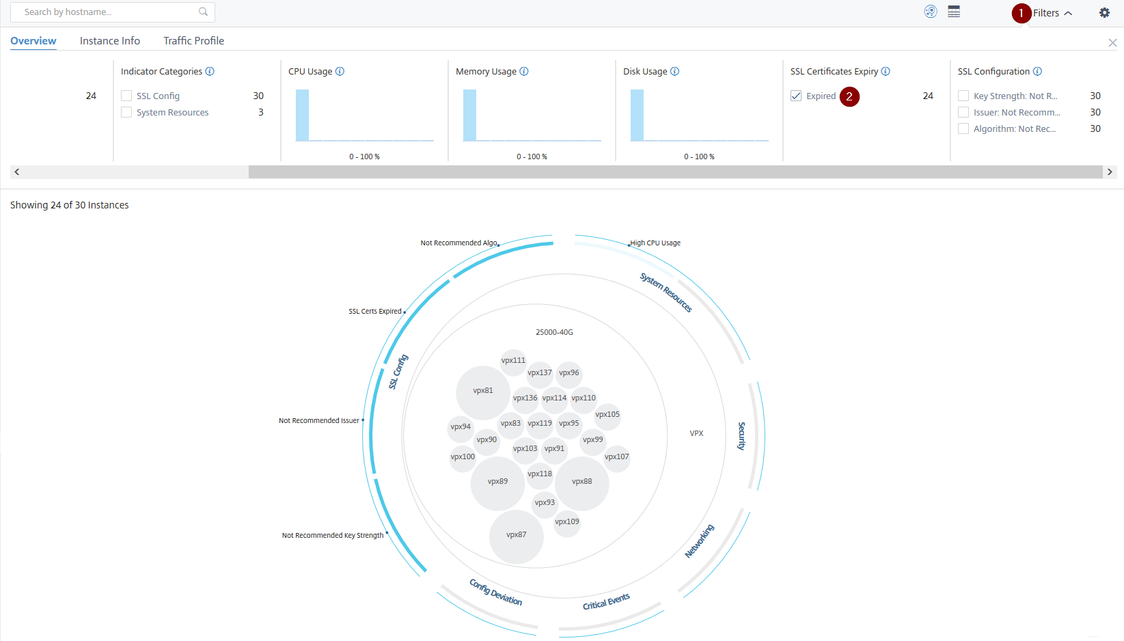Open the Traffic Profile tab

194,41
